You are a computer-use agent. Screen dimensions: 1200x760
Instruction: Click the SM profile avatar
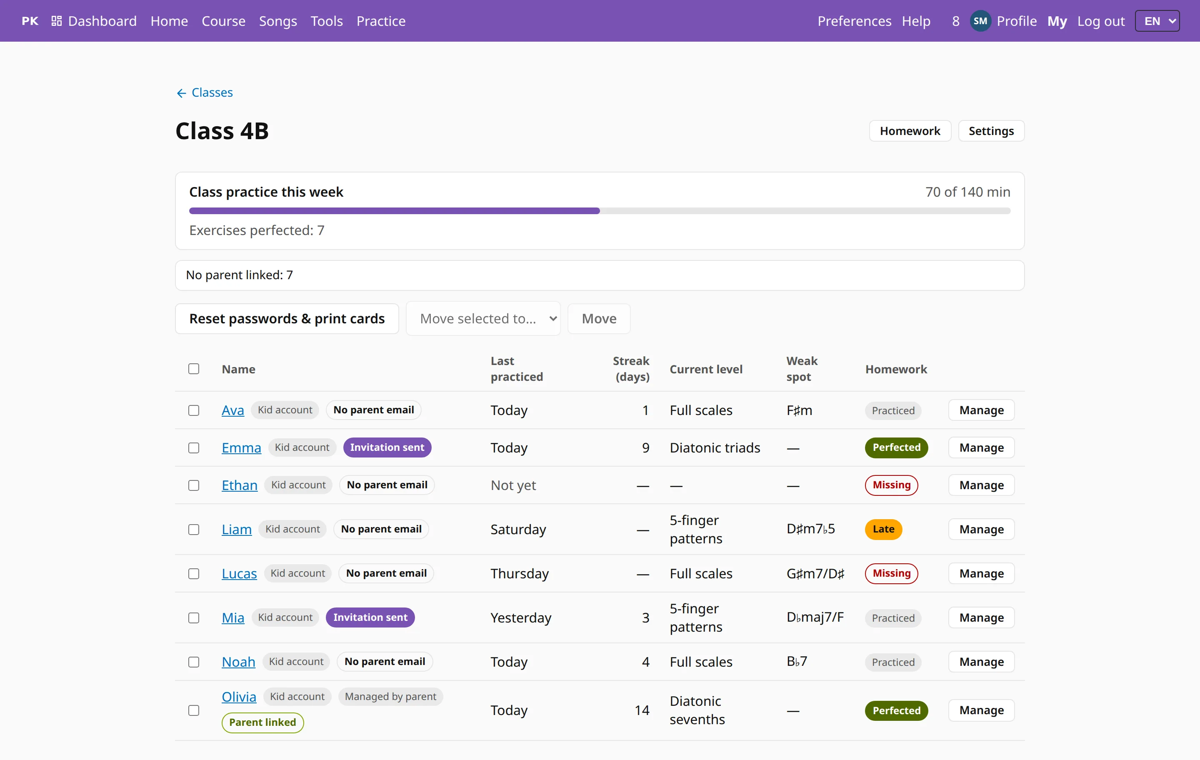click(x=980, y=21)
